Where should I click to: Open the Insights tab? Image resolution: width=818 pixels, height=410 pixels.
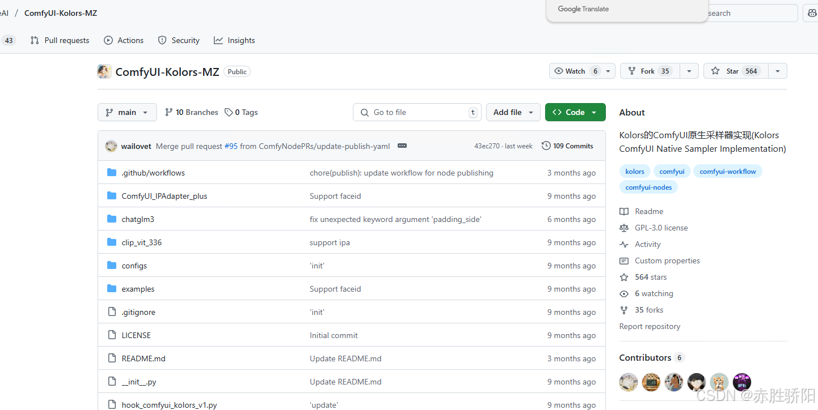(234, 40)
